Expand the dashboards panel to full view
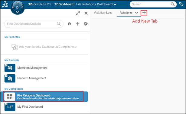 [78, 13]
